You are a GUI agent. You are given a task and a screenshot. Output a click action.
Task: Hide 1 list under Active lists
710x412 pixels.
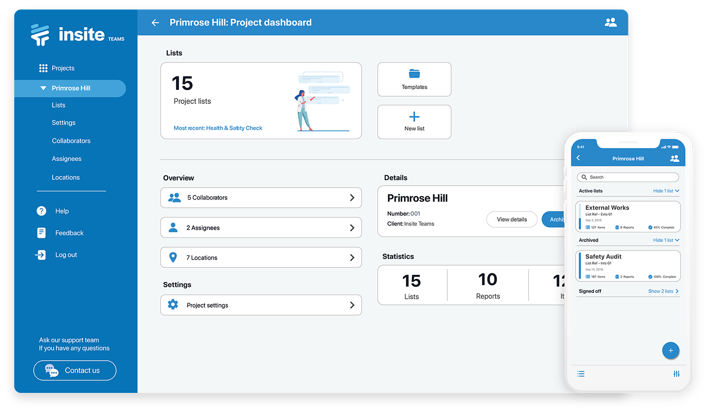(x=666, y=191)
